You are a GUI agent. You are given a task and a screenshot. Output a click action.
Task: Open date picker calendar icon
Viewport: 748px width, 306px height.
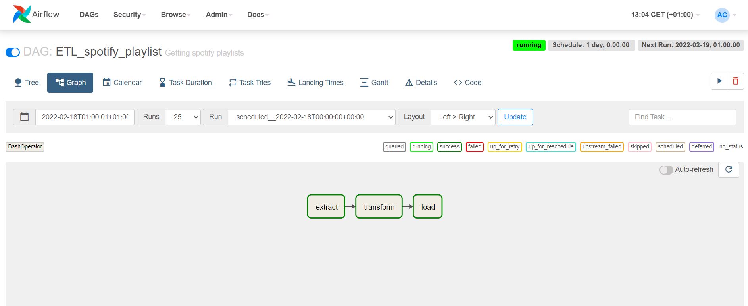click(x=25, y=117)
